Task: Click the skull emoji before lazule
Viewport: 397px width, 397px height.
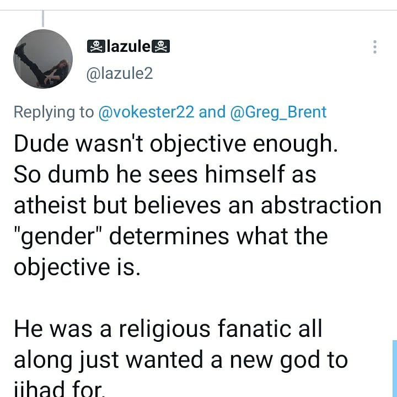Action: pyautogui.click(x=95, y=47)
